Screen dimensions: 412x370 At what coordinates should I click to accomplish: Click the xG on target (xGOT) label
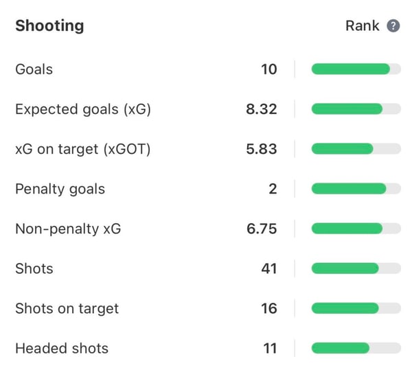82,149
